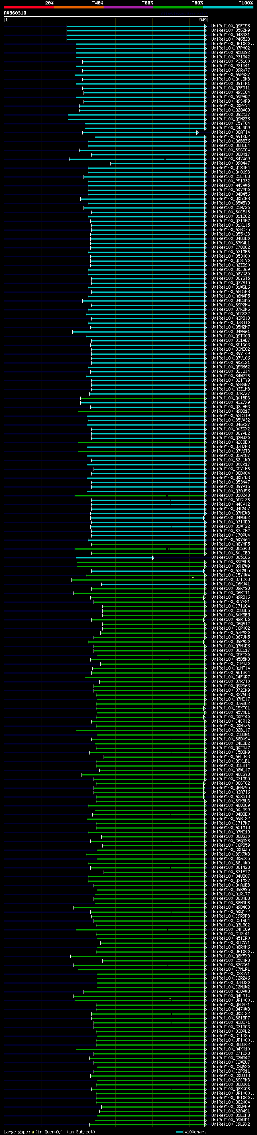This screenshot has width=257, height=1135.
Task: Click the Large gaps legend text
Action: click(17, 1132)
